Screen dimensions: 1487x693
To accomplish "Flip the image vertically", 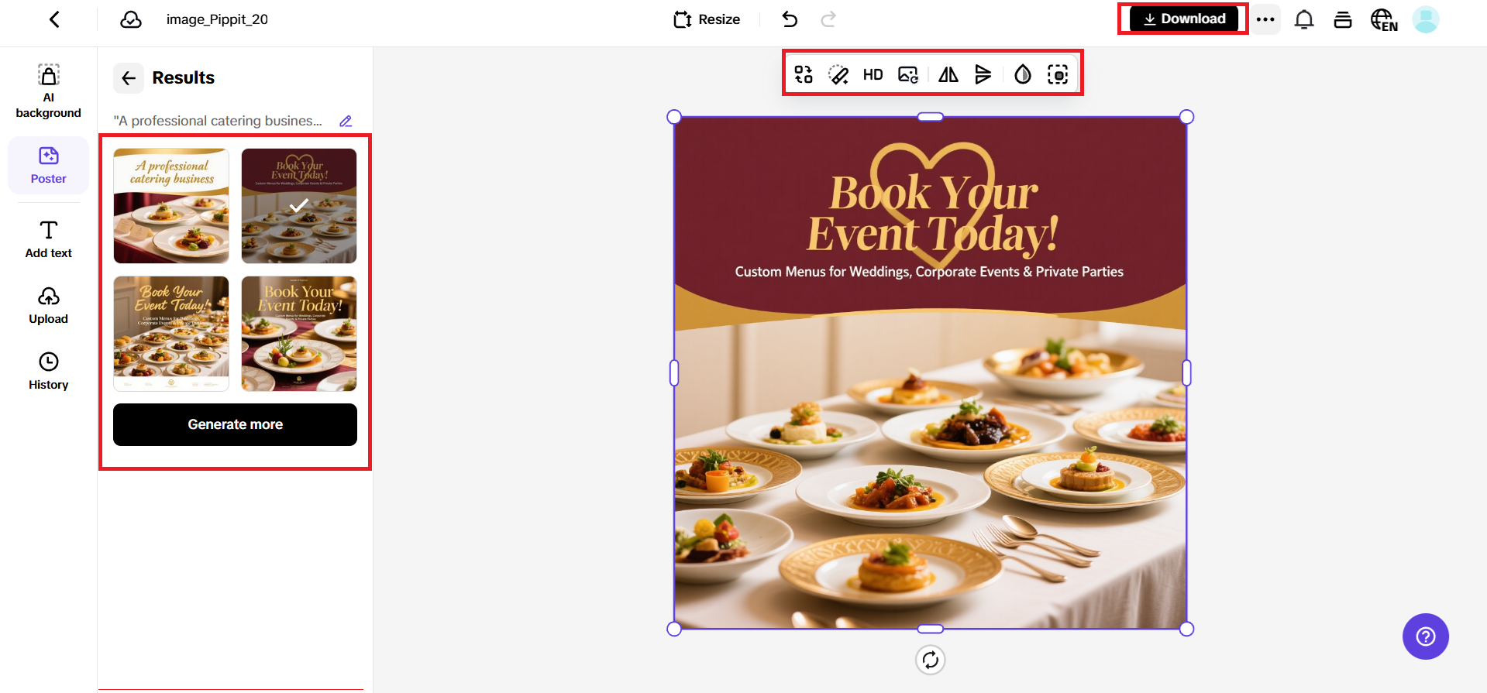I will (983, 74).
